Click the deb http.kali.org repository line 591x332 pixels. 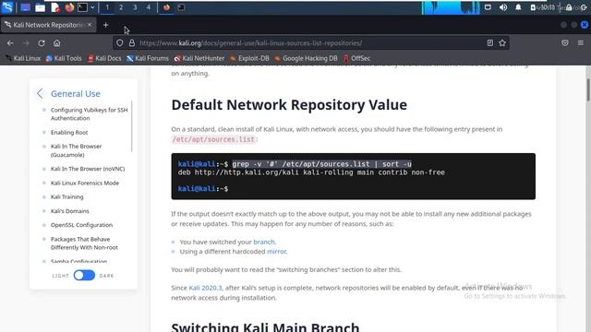coord(311,172)
